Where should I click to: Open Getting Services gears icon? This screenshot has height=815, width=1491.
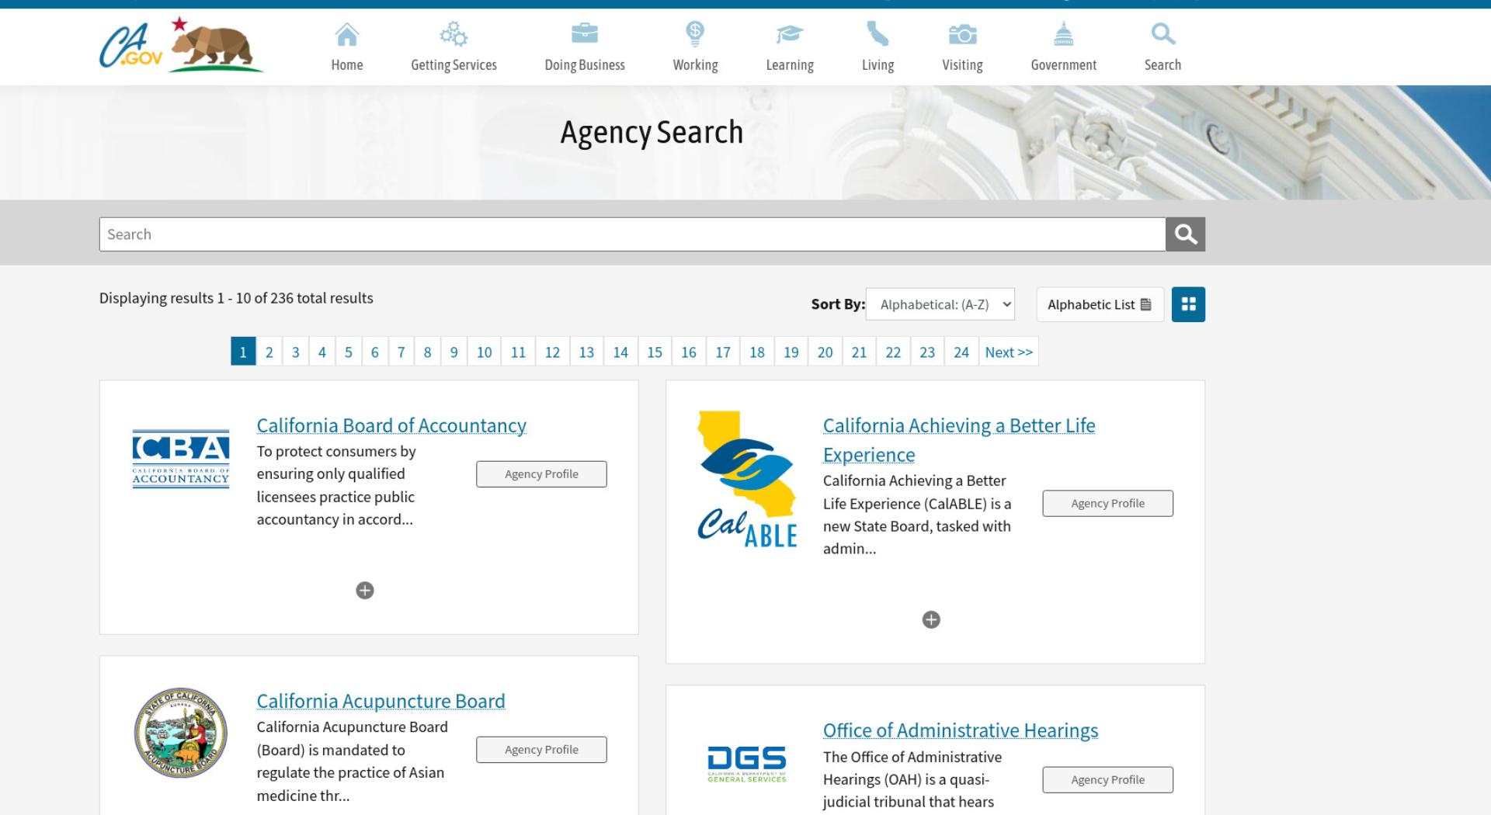coord(454,34)
